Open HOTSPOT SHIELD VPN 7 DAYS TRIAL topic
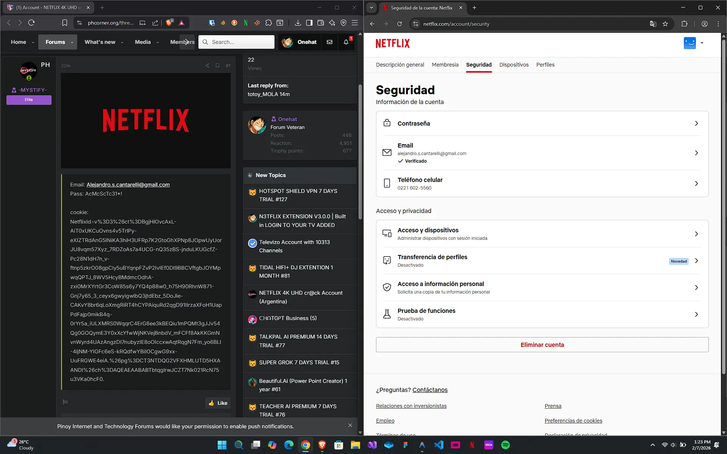The height and width of the screenshot is (454, 727). [x=298, y=195]
